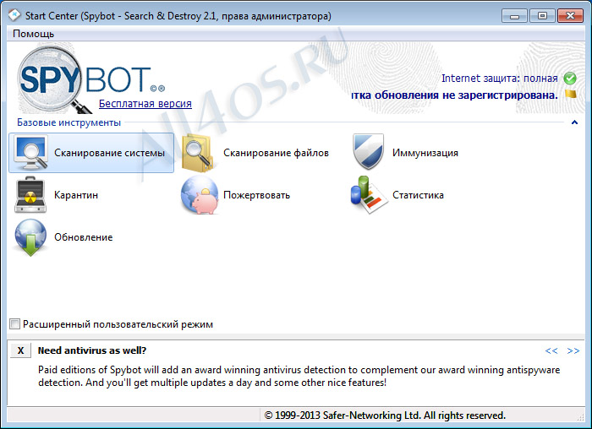This screenshot has height=429, width=592.
Task: Select Сканирование файлов label
Action: pyautogui.click(x=276, y=153)
